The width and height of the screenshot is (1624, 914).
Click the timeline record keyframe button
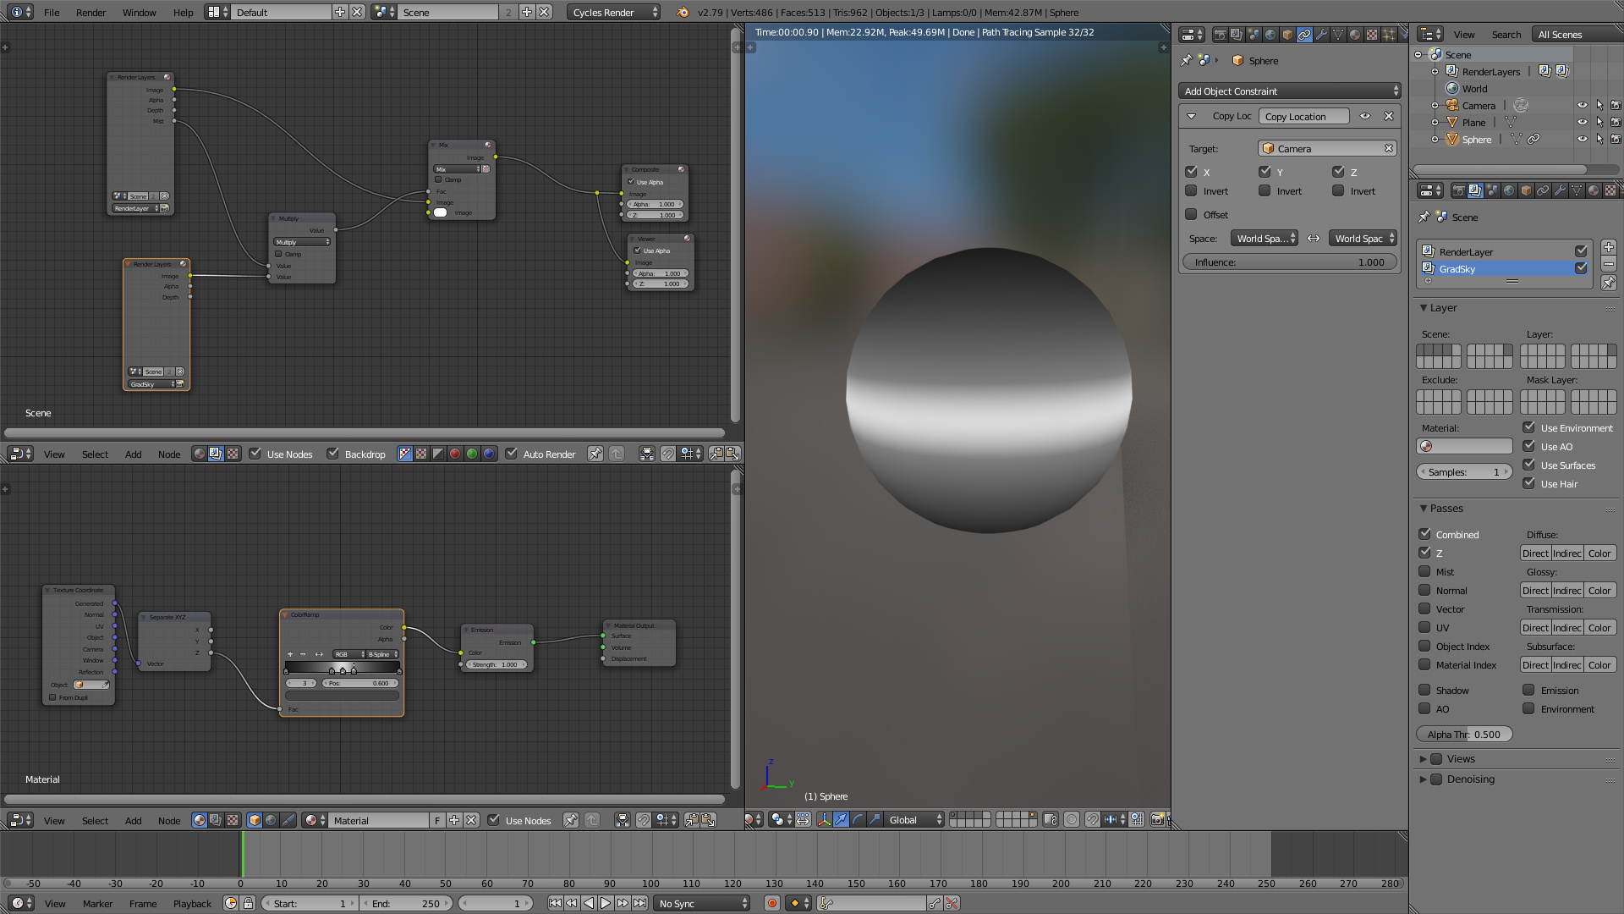(771, 903)
